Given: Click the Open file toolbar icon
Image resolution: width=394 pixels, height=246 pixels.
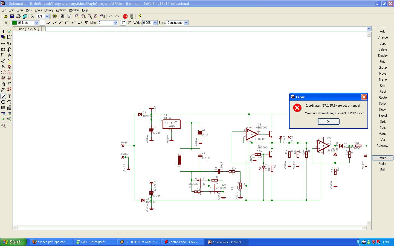Looking at the screenshot, I should (x=6, y=16).
